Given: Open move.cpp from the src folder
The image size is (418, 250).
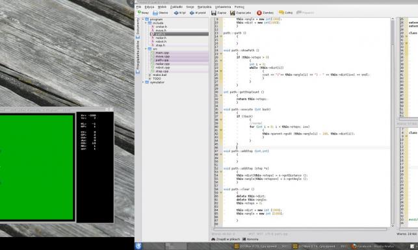Looking at the screenshot, I should click(x=163, y=56).
